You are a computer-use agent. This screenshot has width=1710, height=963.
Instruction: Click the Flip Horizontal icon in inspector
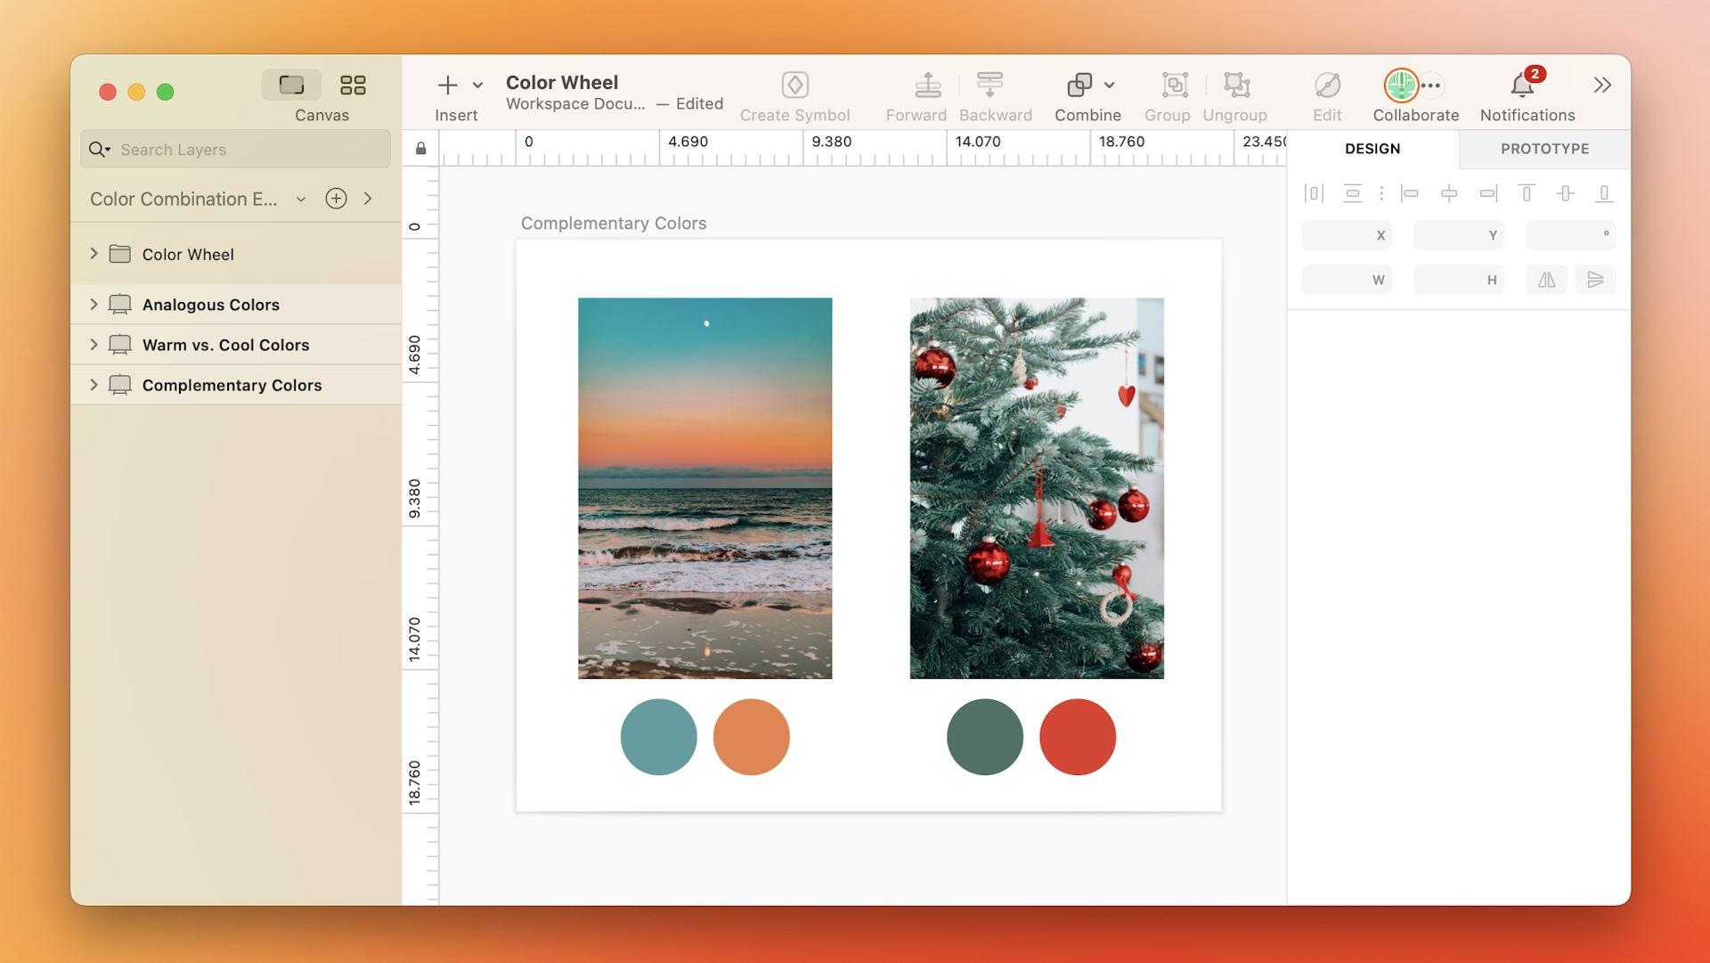[1547, 279]
